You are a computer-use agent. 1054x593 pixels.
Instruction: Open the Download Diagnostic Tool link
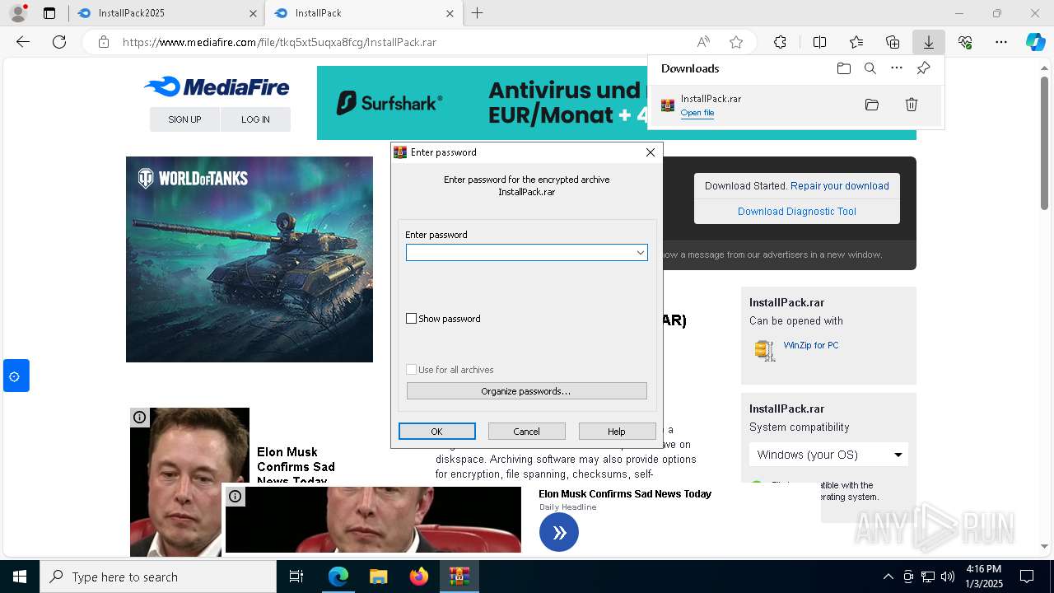tap(797, 212)
